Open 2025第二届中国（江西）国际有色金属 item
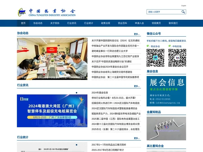 [x=116, y=119]
